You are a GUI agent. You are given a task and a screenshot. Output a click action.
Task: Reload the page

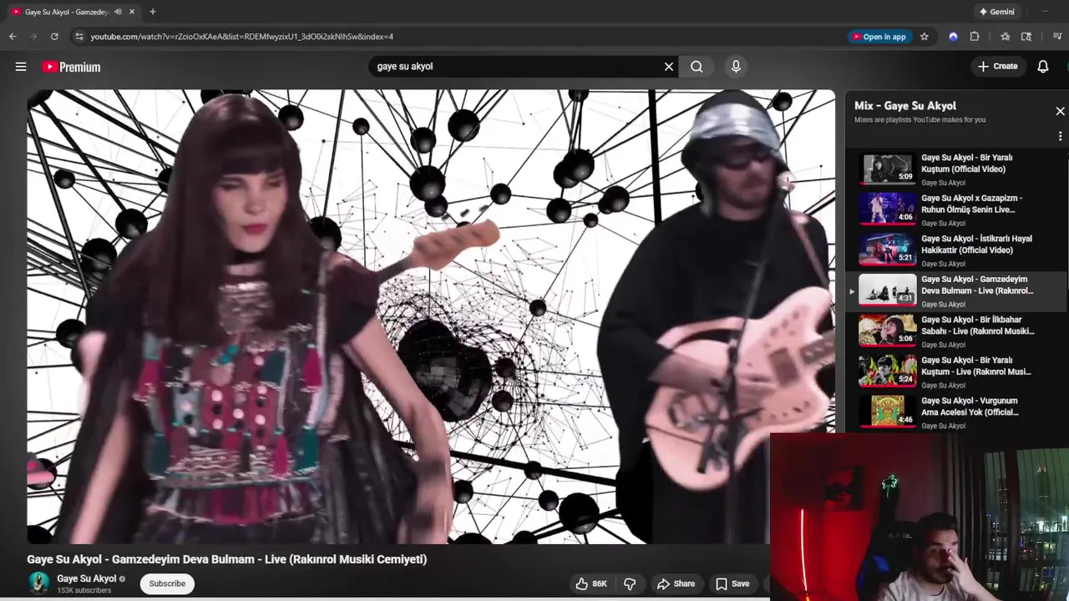pos(54,37)
